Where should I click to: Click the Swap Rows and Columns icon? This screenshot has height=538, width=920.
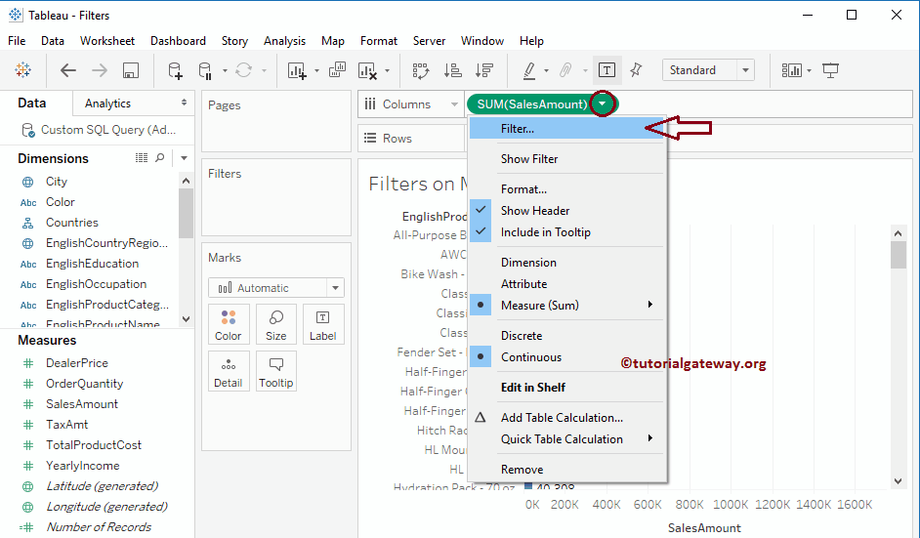tap(421, 70)
